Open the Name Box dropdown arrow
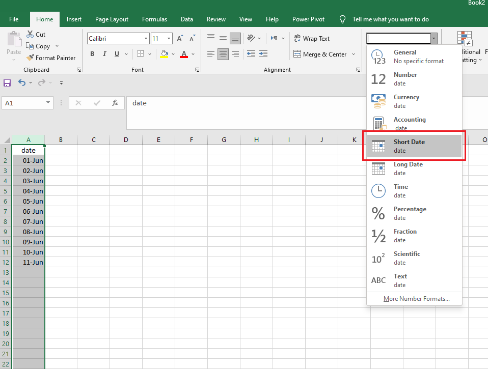The width and height of the screenshot is (488, 369). tap(48, 103)
